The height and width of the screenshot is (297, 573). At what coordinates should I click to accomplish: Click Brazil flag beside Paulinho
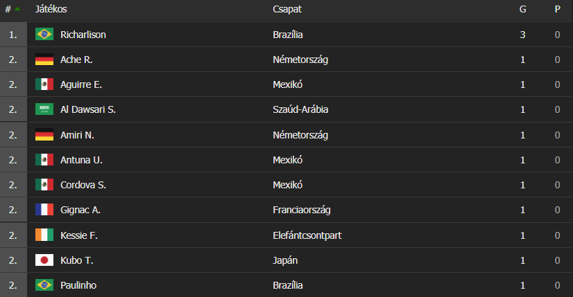point(44,285)
